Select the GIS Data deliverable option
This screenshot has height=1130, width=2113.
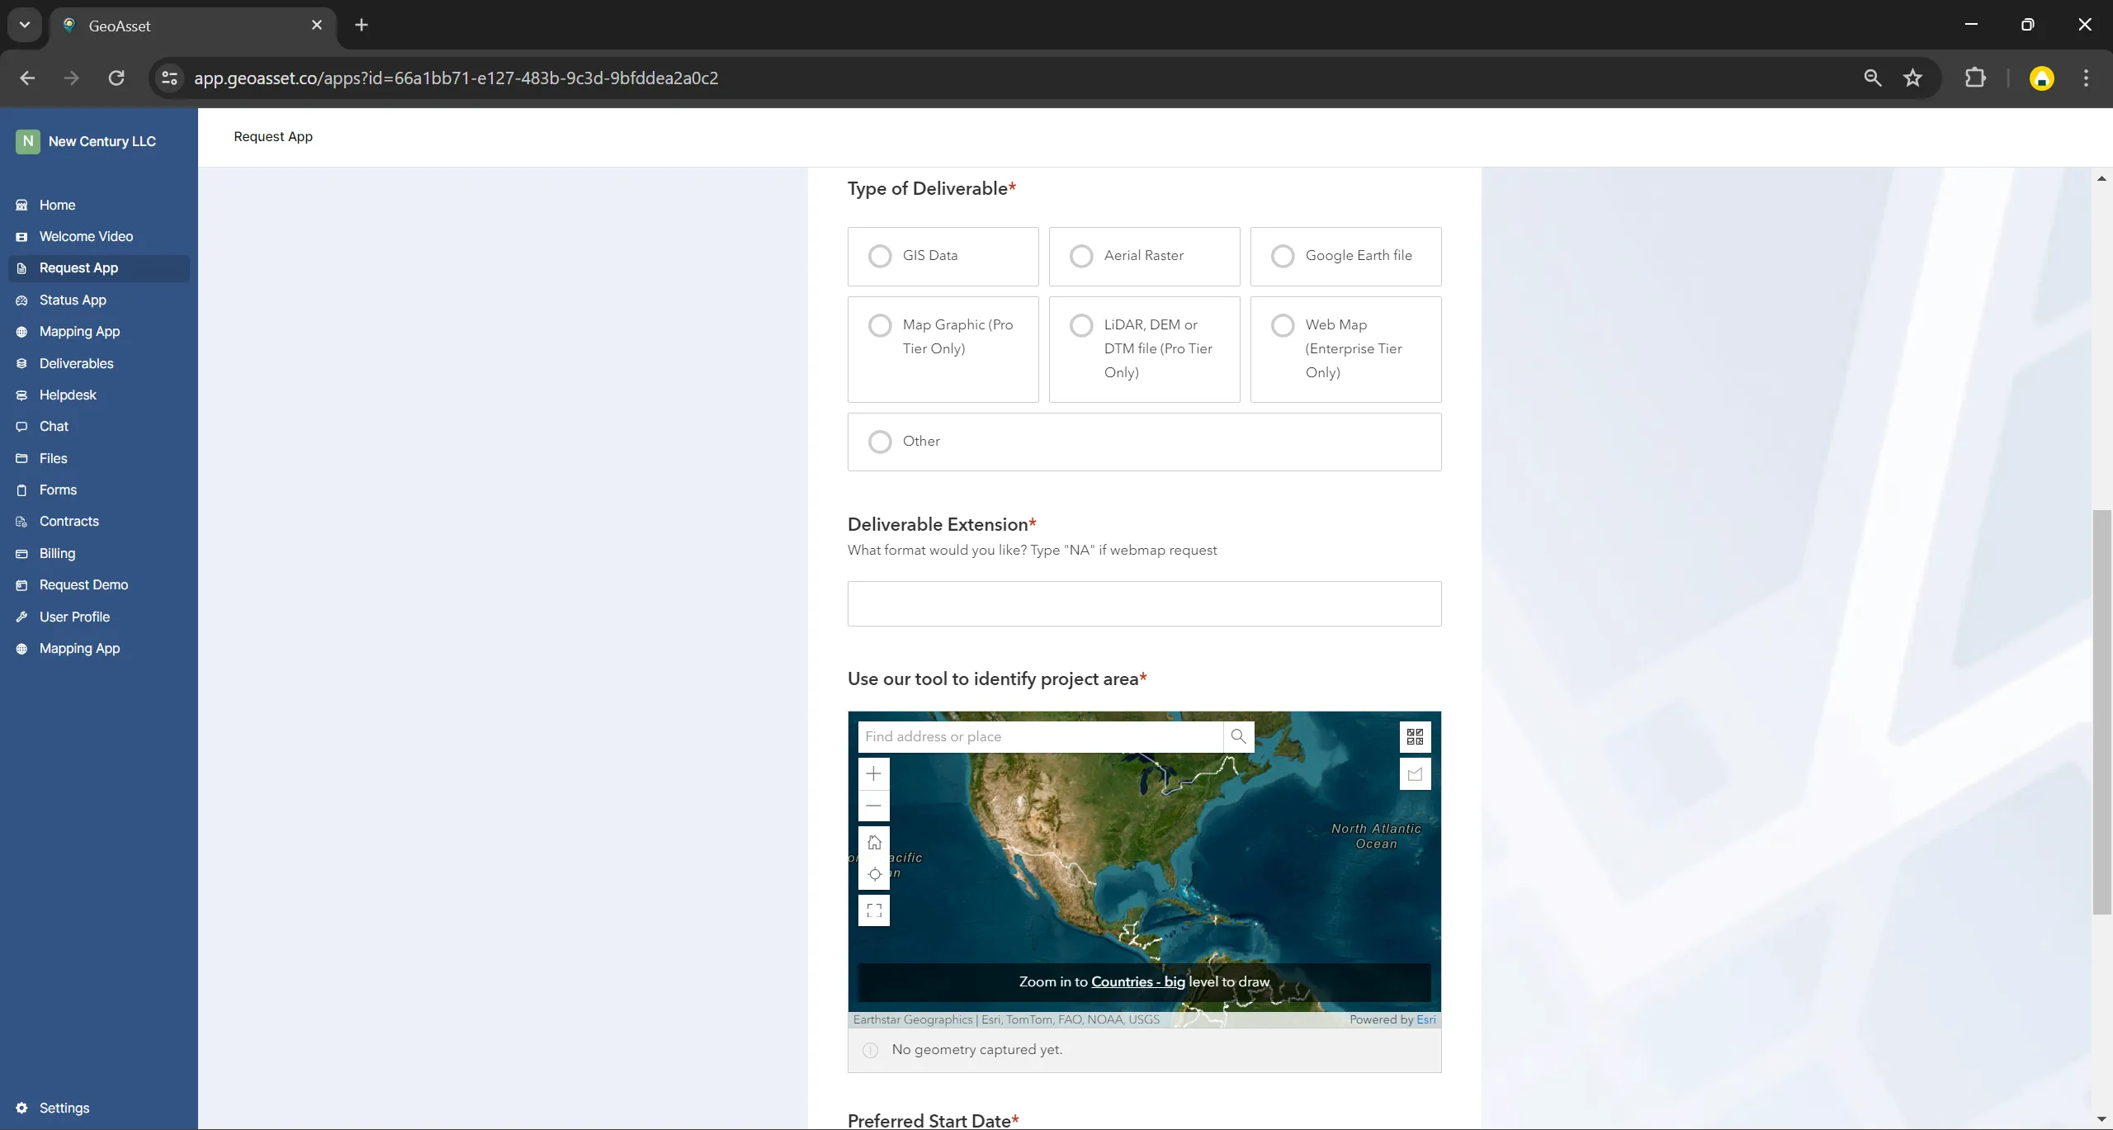(x=880, y=256)
